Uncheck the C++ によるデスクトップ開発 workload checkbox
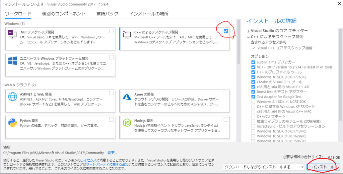343x174 pixels. click(x=226, y=31)
